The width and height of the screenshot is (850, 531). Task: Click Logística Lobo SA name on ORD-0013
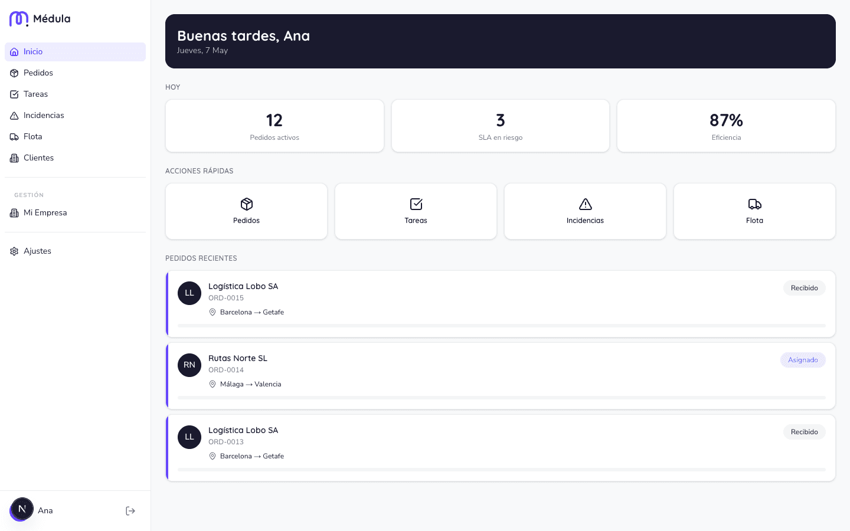pos(243,430)
